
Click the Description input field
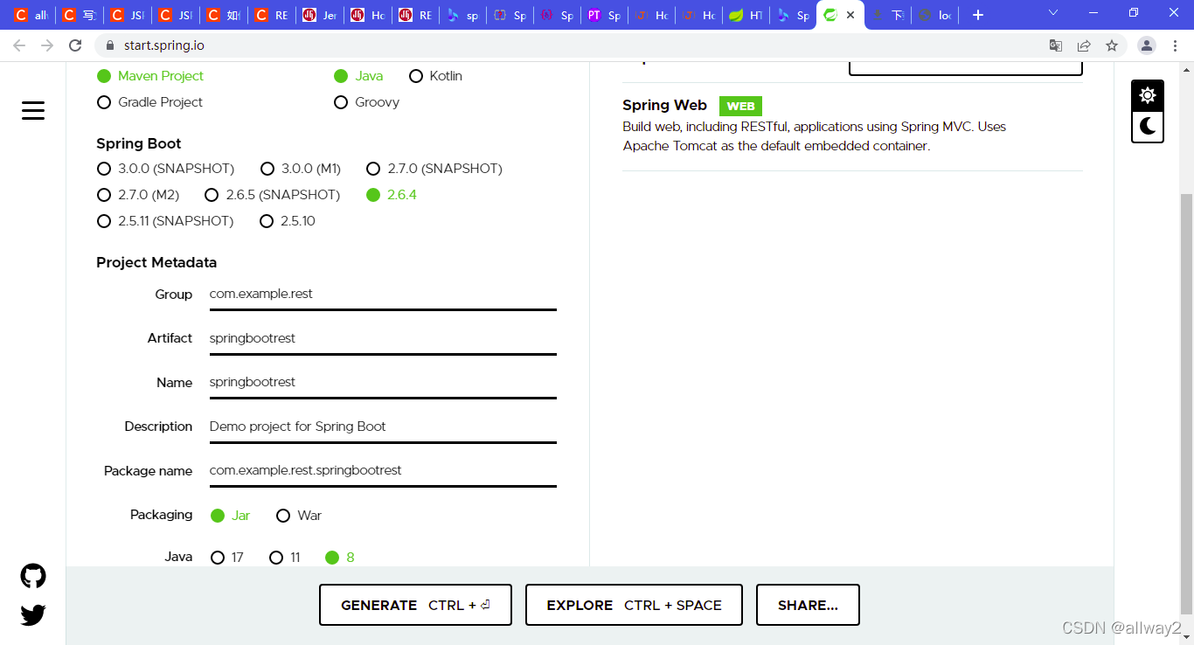click(383, 427)
